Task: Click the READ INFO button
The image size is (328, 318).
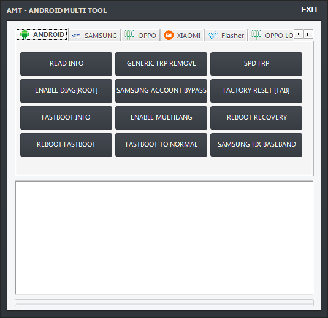Action: point(66,64)
